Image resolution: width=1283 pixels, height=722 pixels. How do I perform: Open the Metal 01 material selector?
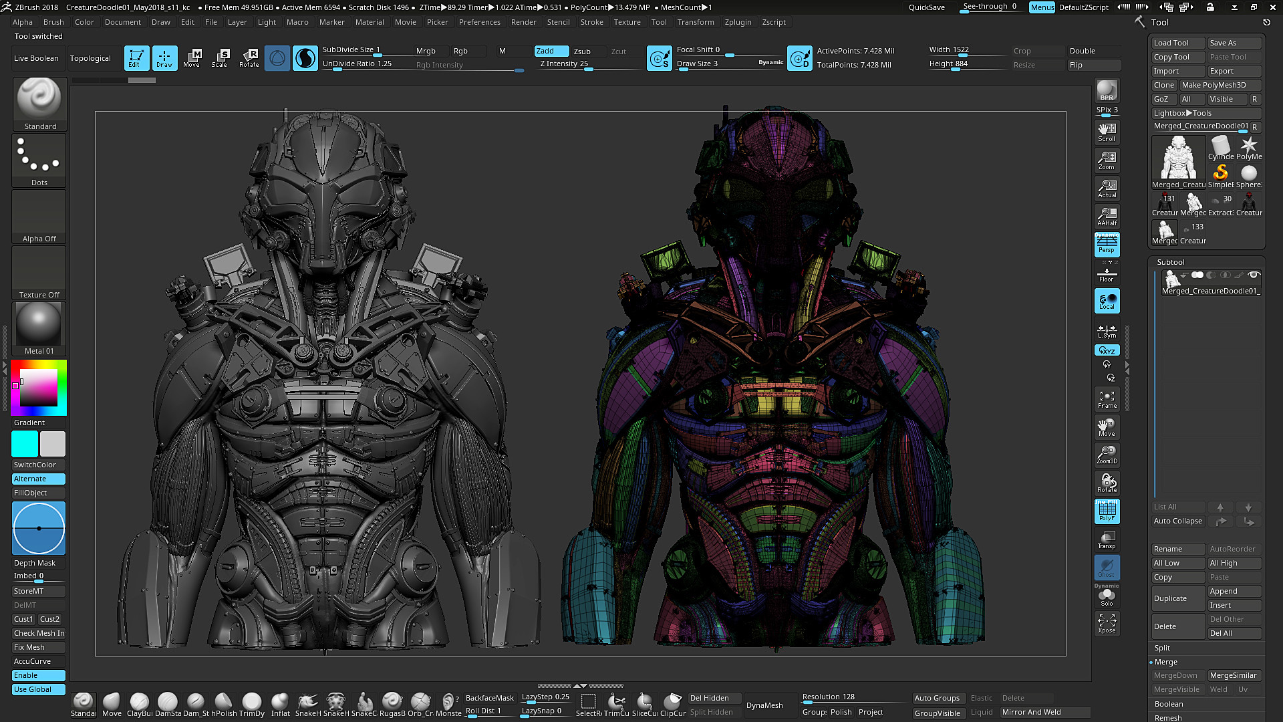pos(39,329)
